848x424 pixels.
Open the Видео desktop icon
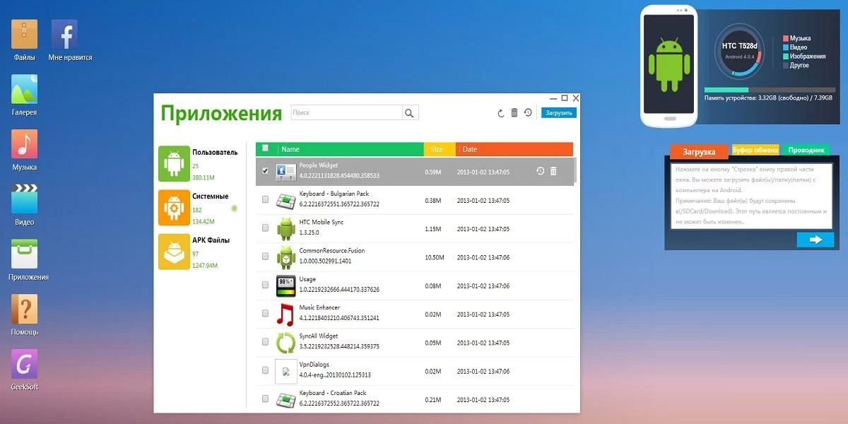pos(24,199)
